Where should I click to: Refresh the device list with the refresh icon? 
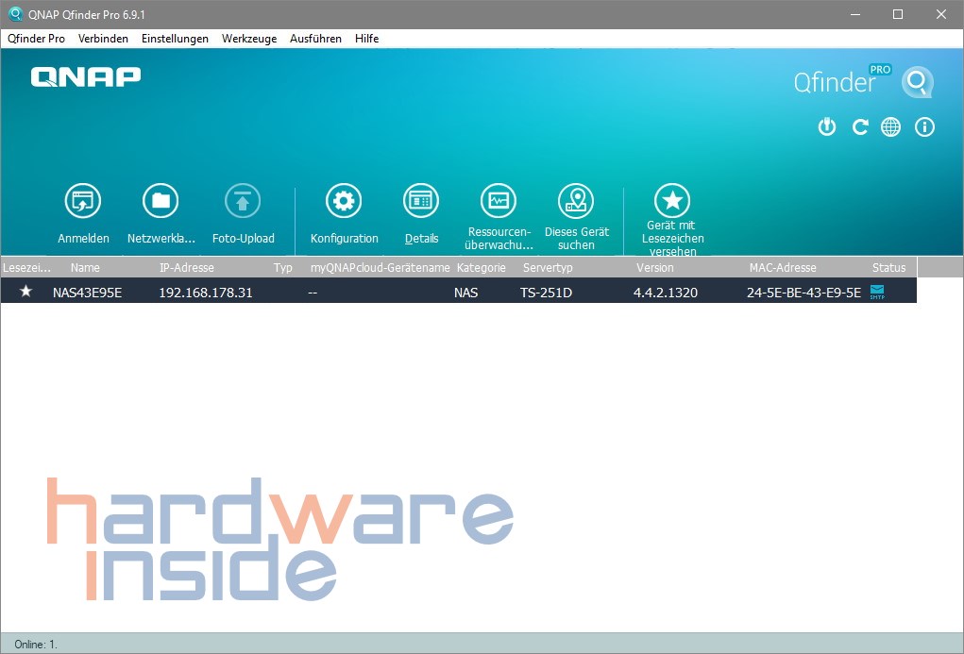(x=859, y=127)
